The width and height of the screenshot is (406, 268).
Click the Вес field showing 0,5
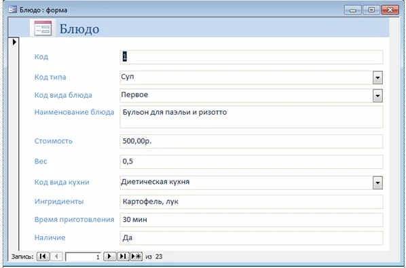251,162
